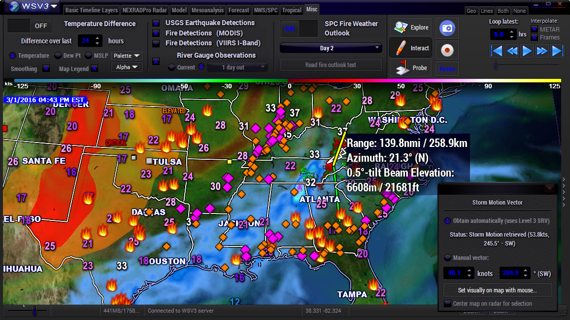
Task: Minimize the WSV3 window
Action: (536, 4)
